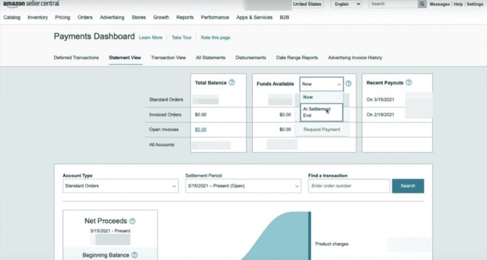The width and height of the screenshot is (487, 260).
Task: Open the Orders menu
Action: (x=85, y=18)
